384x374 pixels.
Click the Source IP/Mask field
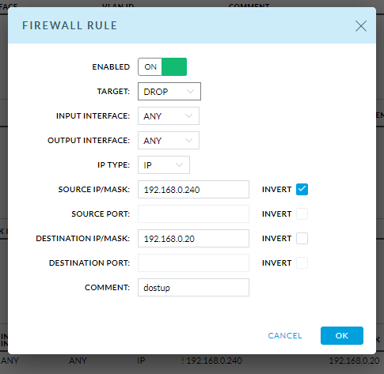point(193,189)
